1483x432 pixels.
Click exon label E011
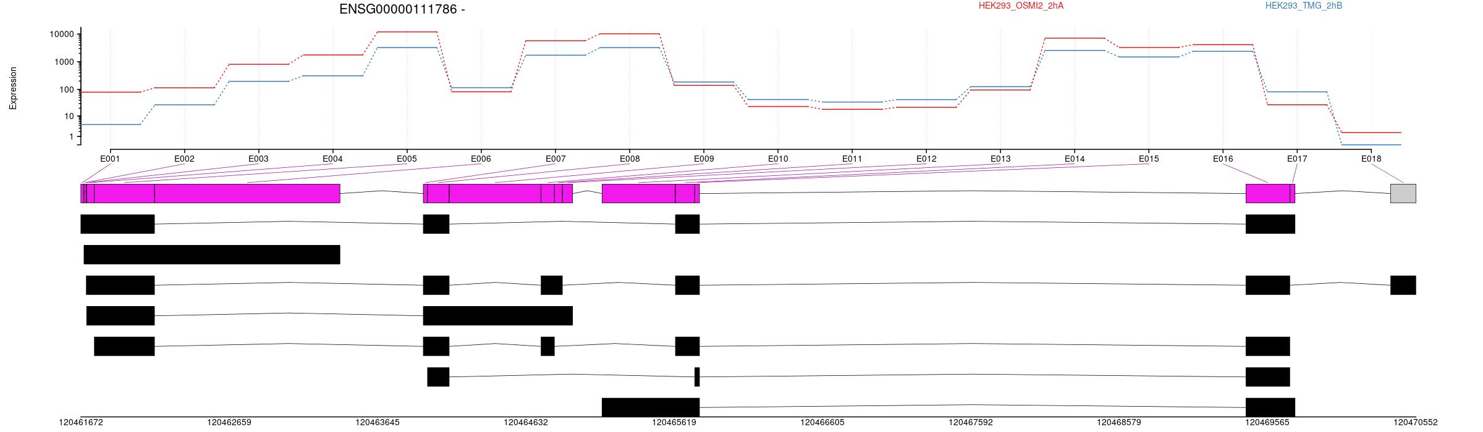point(852,159)
